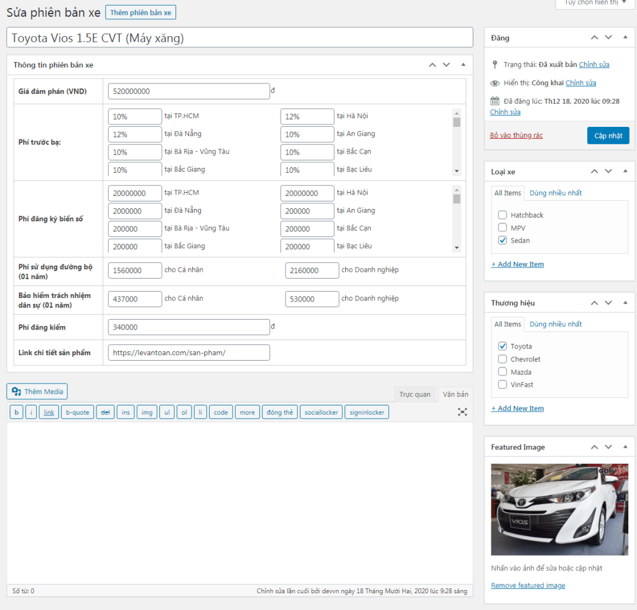Uncheck the Sedan checkbox
The image size is (637, 610).
pos(502,241)
